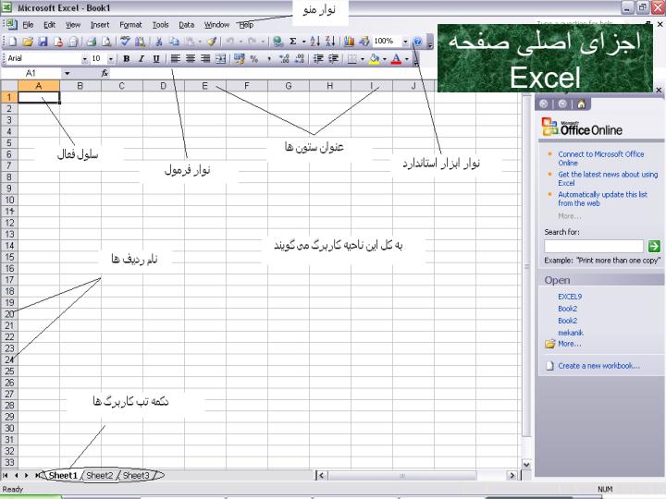Open the Edit menu

click(x=50, y=25)
